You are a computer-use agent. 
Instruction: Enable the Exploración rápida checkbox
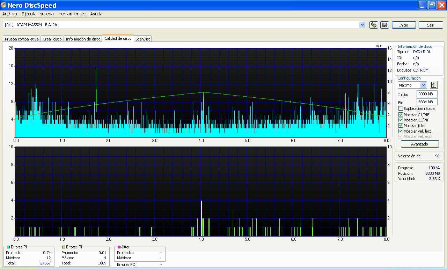pyautogui.click(x=401, y=109)
